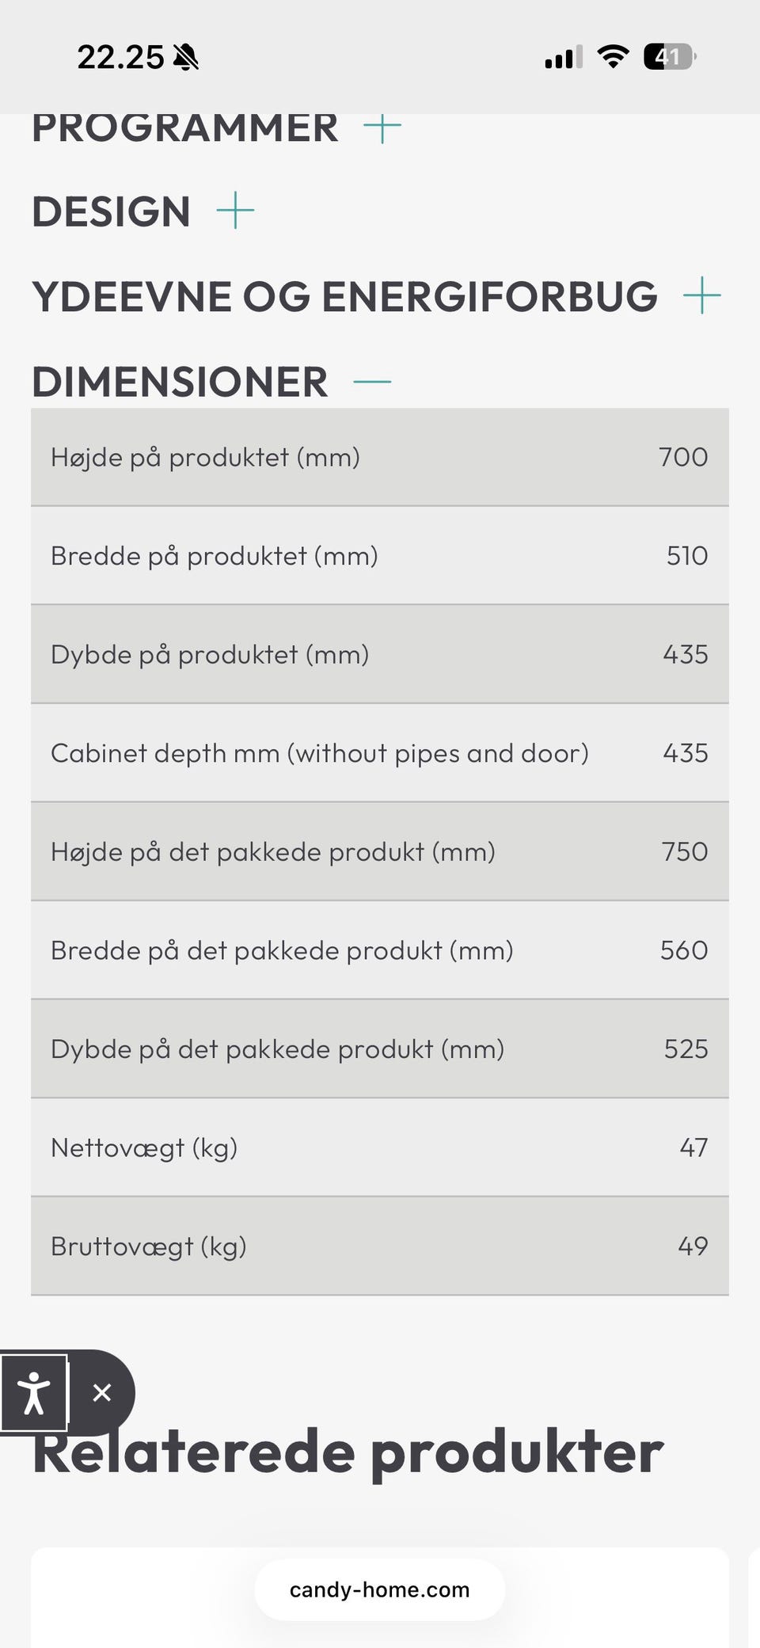Tap the Relaterede produkter heading
Image resolution: width=760 pixels, height=1648 pixels.
tap(348, 1453)
